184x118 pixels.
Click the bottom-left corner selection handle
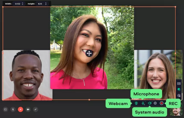(x=3, y=100)
